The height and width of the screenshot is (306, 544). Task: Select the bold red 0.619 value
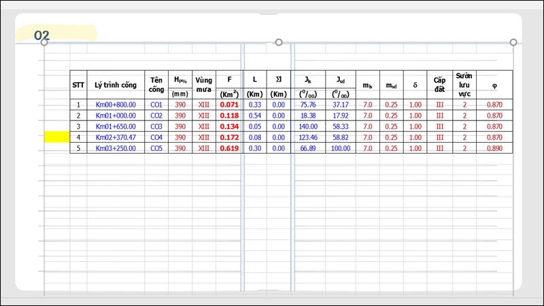coord(229,148)
